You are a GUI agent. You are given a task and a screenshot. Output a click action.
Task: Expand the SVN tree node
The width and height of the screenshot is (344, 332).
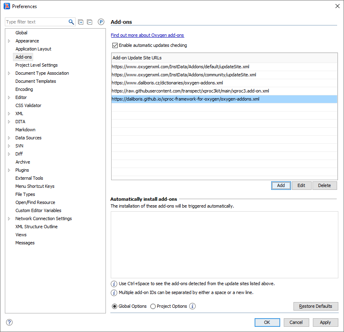point(9,146)
